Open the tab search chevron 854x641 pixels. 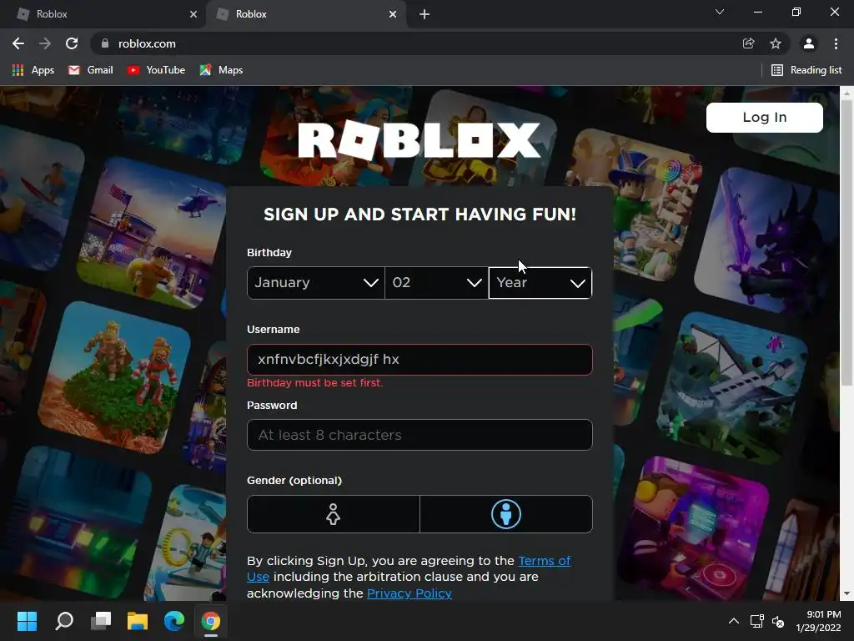click(x=720, y=12)
